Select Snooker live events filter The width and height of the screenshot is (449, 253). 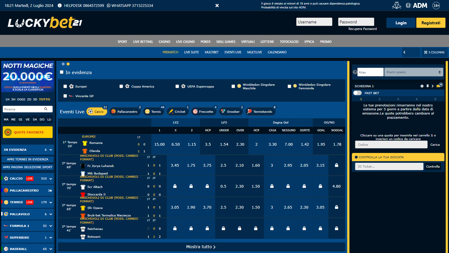231,112
